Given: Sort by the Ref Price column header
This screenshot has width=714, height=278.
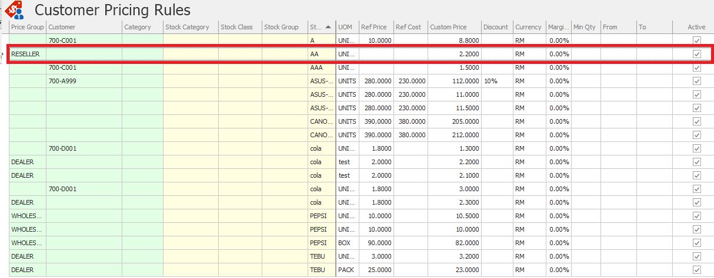Looking at the screenshot, I should (376, 27).
